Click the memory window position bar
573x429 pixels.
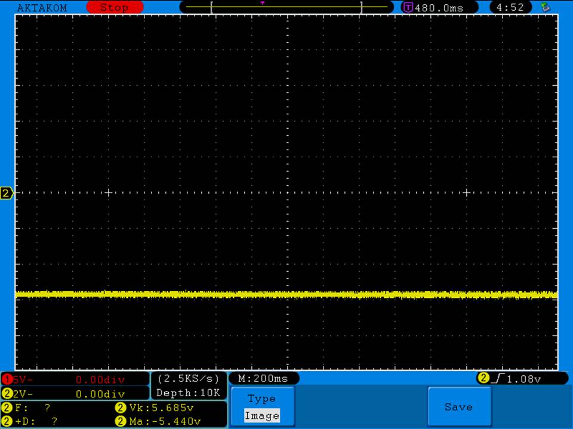pyautogui.click(x=286, y=8)
